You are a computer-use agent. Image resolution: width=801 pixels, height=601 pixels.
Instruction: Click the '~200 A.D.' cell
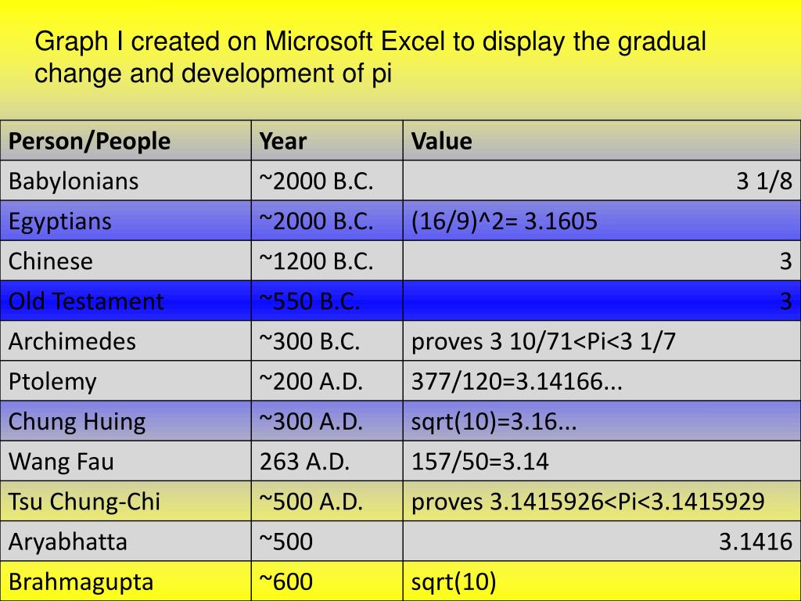click(x=327, y=381)
